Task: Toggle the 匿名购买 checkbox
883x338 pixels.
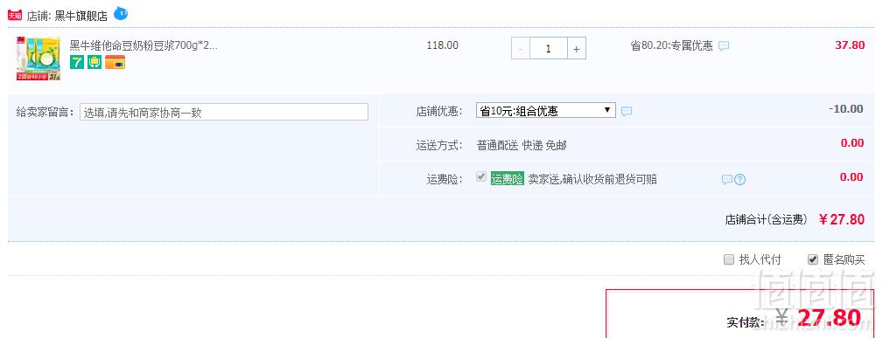Action: click(813, 259)
